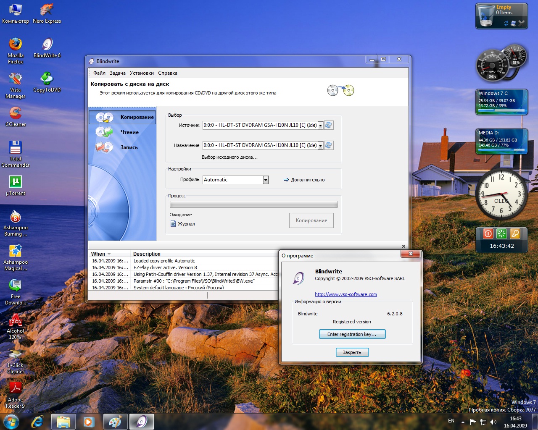Refresh the Назначение drive list
Viewport: 538px width, 430px height.
click(329, 145)
